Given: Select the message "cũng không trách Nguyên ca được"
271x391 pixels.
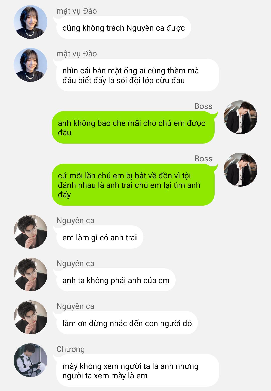Looking at the screenshot, I should (123, 28).
